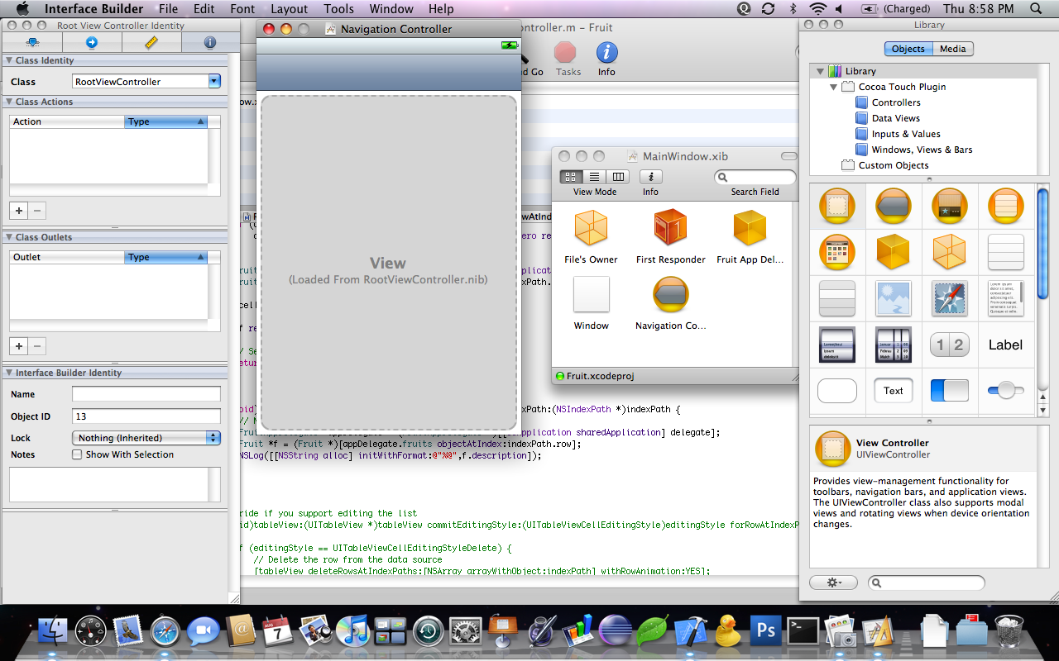Enable the Show With Selection checkbox
Screen dimensions: 1059x661
pyautogui.click(x=79, y=454)
